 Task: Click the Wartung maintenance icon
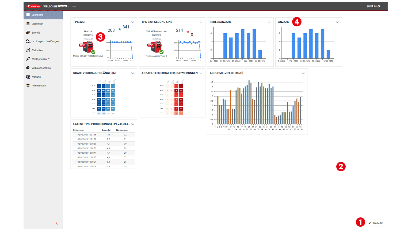pos(28,77)
